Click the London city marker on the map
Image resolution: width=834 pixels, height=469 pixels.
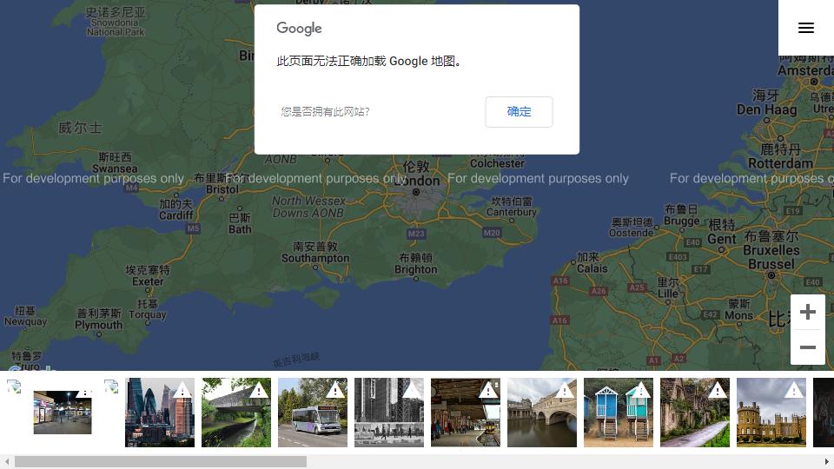416,192
